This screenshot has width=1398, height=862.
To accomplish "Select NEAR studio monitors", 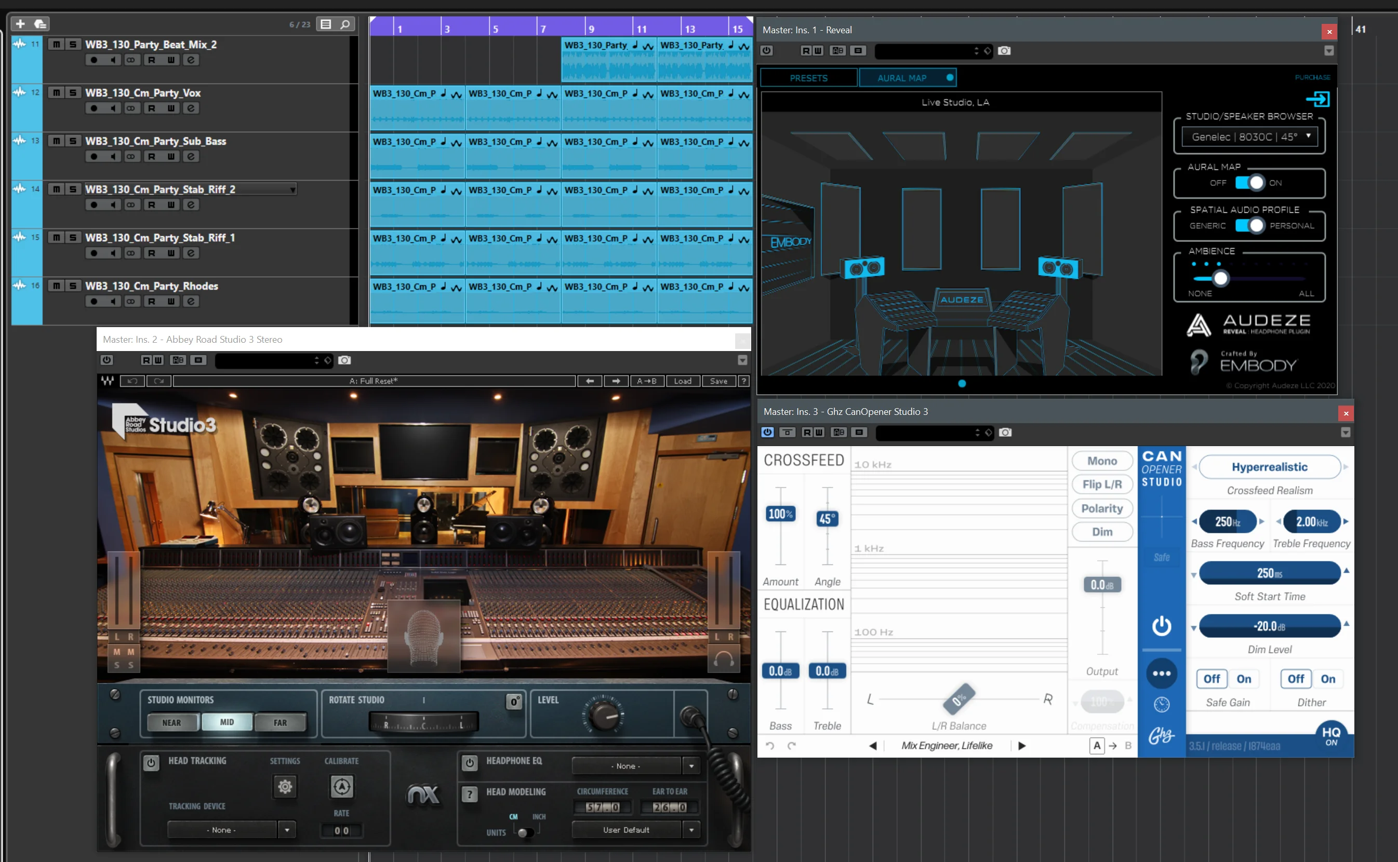I will pyautogui.click(x=172, y=722).
